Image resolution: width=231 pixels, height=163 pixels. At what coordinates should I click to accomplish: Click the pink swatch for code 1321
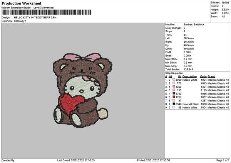tap(174, 86)
